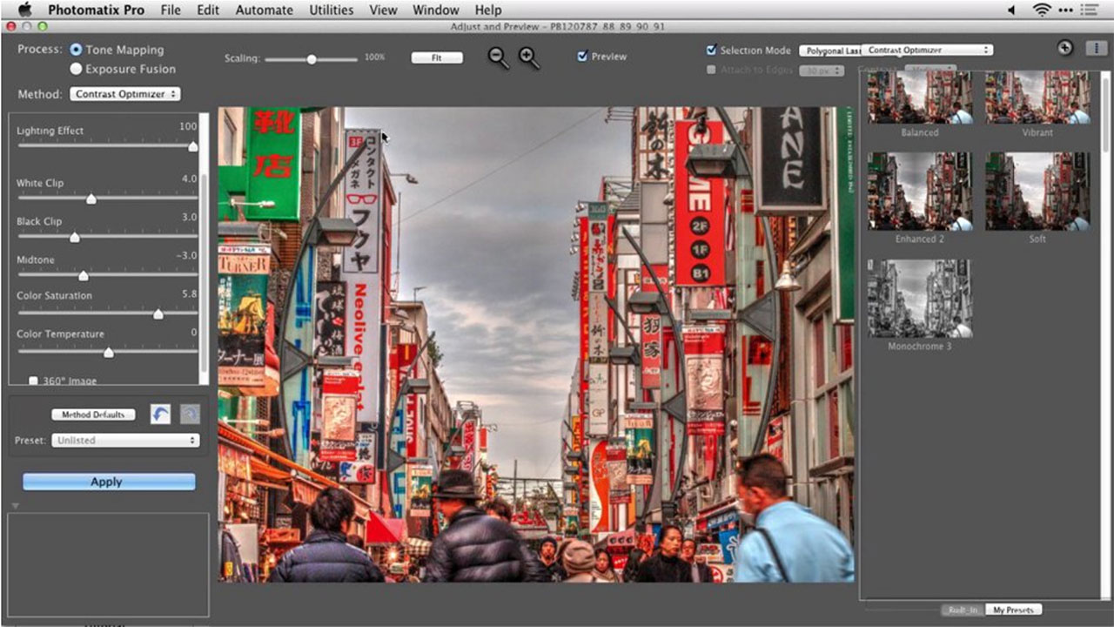
Task: Click the plus icon to add a preset
Action: [x=1064, y=48]
